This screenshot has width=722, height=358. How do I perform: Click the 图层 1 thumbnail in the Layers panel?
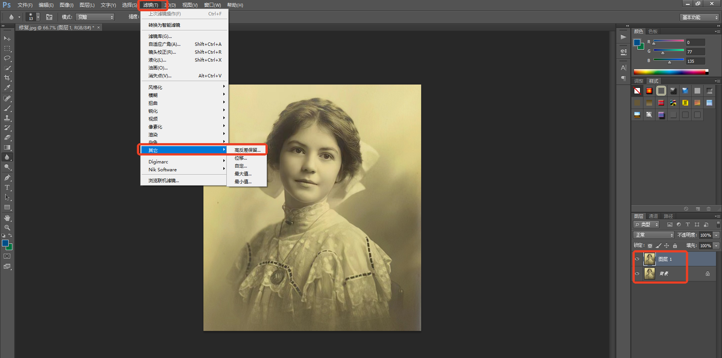(649, 259)
